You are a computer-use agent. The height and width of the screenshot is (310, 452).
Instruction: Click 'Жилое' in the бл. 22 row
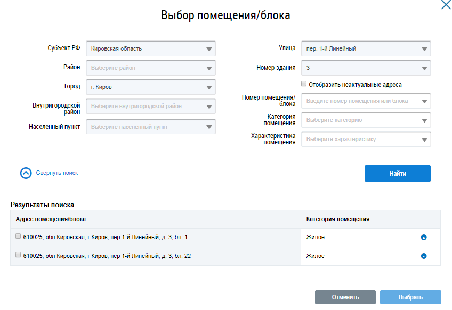click(x=316, y=256)
